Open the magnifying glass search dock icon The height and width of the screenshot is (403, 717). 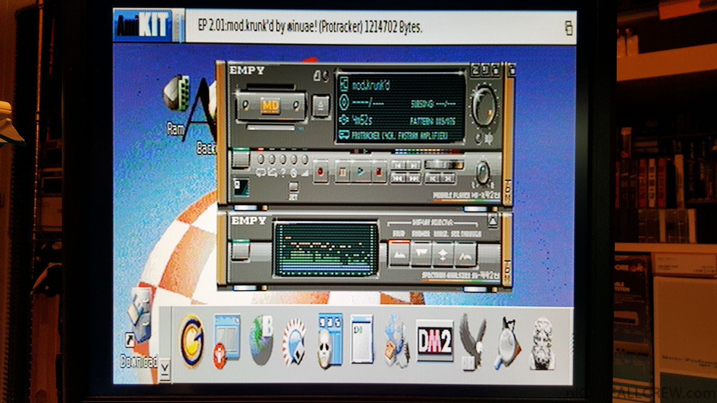click(508, 343)
